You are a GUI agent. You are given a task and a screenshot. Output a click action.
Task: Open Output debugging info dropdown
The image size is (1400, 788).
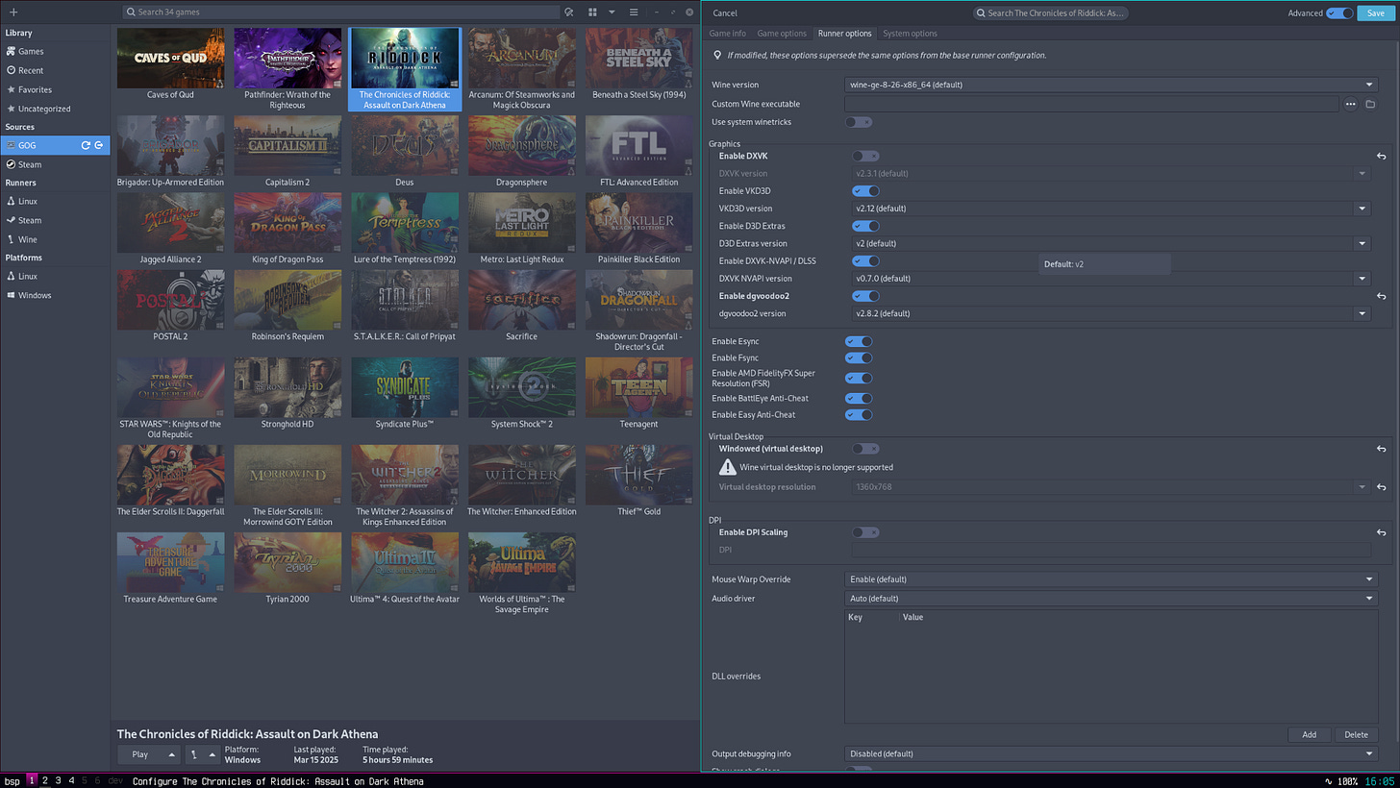pyautogui.click(x=1112, y=753)
